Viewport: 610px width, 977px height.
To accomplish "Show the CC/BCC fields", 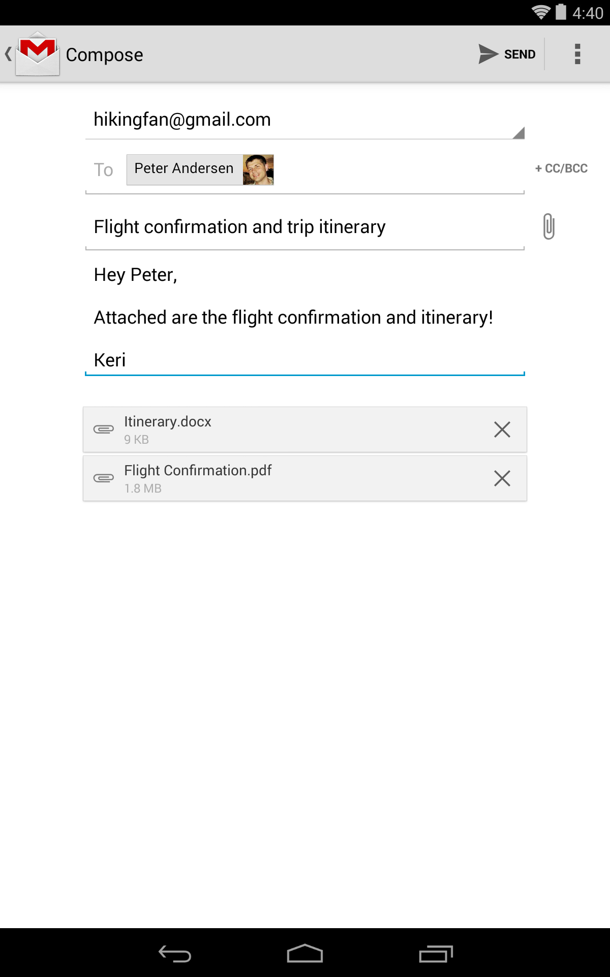I will tap(561, 168).
